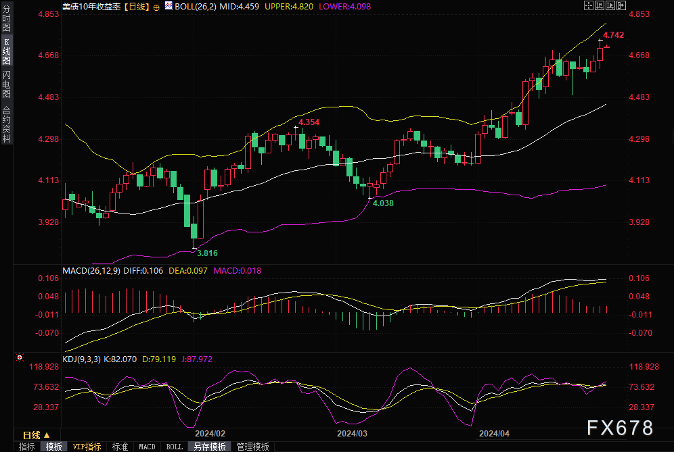This screenshot has height=452, width=674.
Task: Click the 管理模板 button
Action: coord(252,447)
